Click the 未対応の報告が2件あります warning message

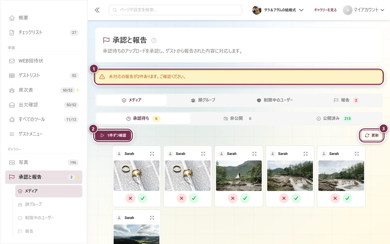(239, 77)
